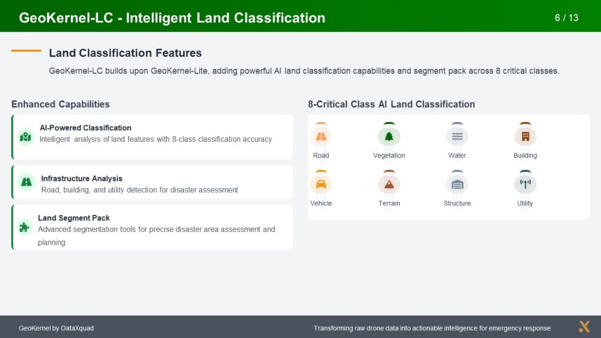Click the GeoKernel by DataXquad footer text

pyautogui.click(x=56, y=328)
